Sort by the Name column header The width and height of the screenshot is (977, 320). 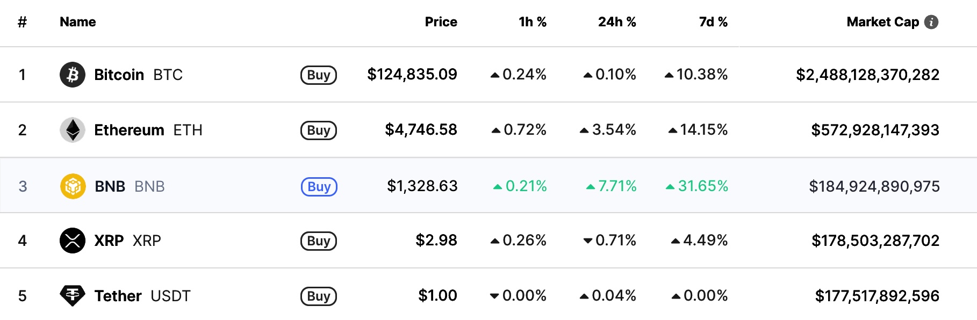click(x=78, y=22)
